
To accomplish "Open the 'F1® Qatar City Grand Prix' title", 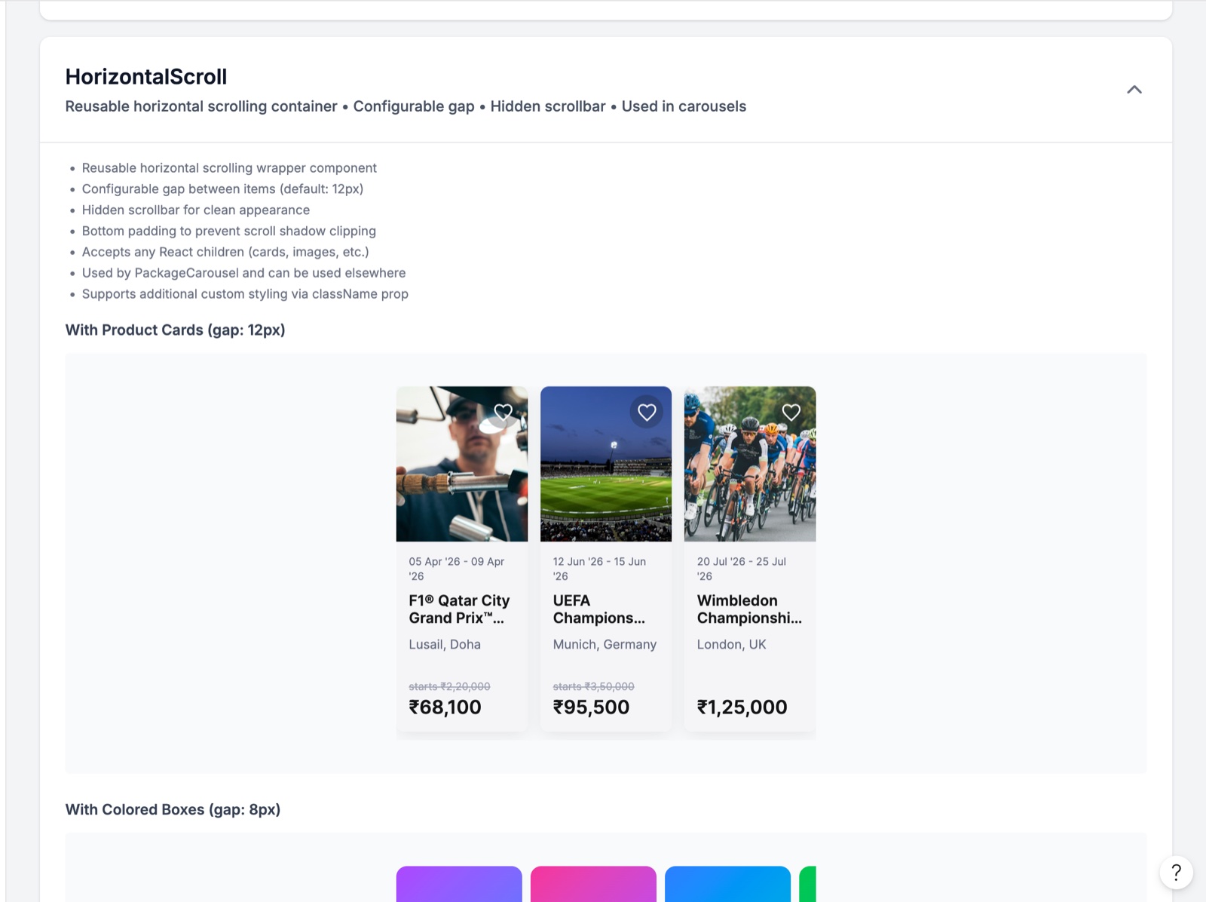I will point(459,609).
